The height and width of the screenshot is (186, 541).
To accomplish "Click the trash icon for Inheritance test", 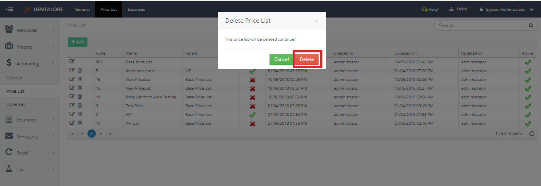I will [80, 70].
